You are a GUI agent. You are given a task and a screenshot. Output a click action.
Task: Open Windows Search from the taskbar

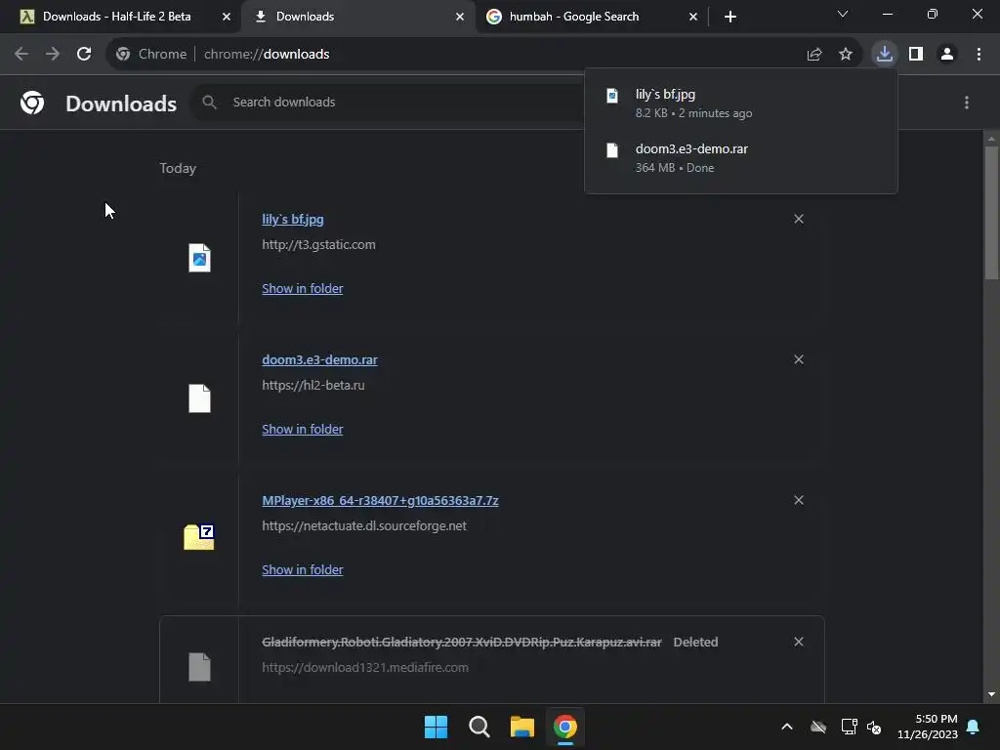tap(479, 727)
